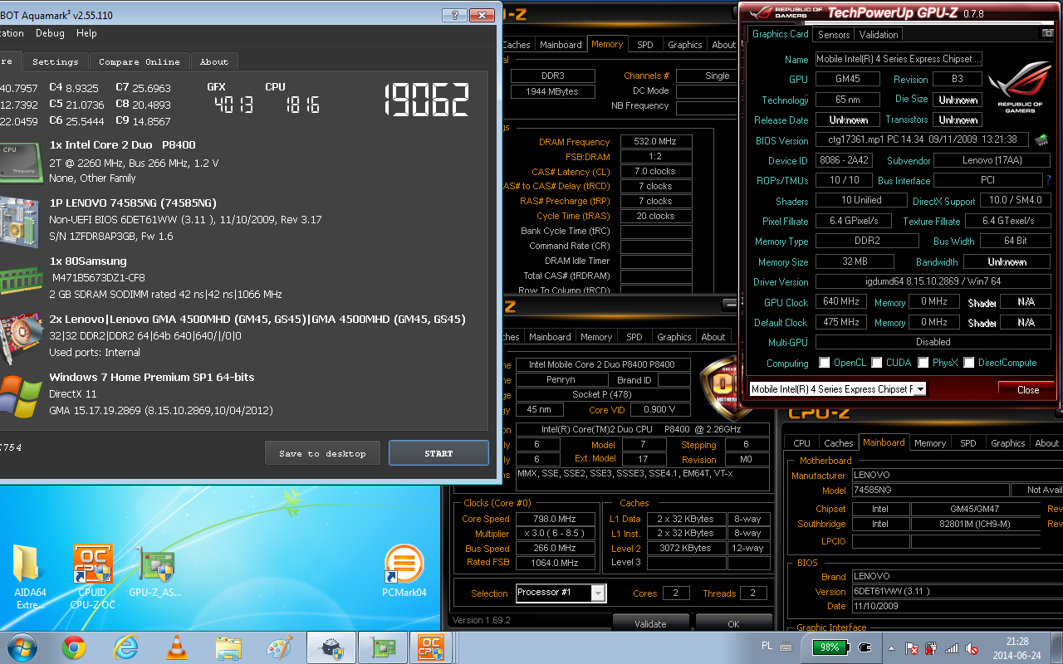Screen dimensions: 1063x664
Task: Enable the OpenCL checkbox in GPU-Z
Action: (x=825, y=363)
